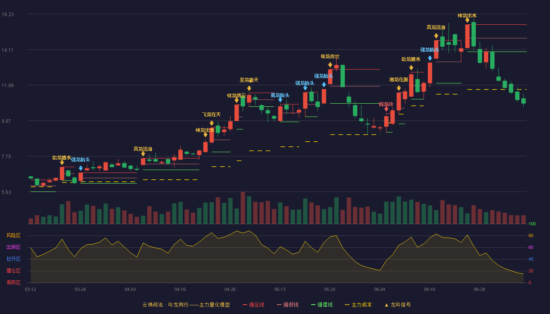The image size is (550, 314).
Task: Click the 05-25 date label
Action: [x=330, y=289]
